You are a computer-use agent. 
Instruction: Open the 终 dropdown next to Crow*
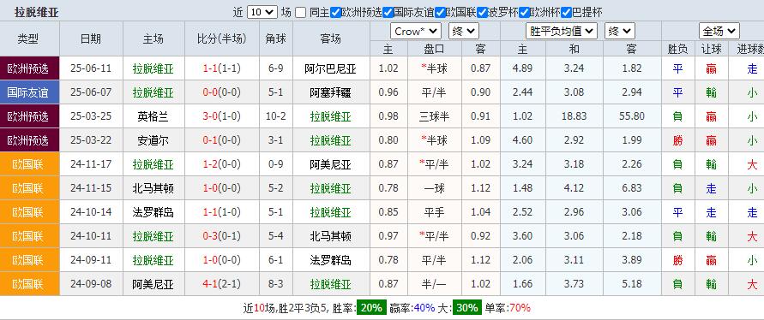tap(464, 31)
